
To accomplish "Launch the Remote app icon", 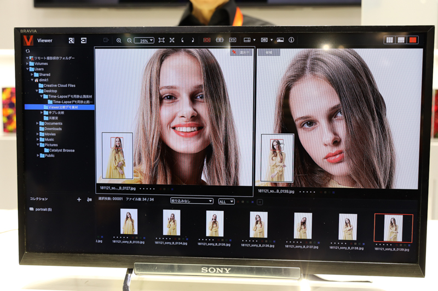I will coord(72,40).
